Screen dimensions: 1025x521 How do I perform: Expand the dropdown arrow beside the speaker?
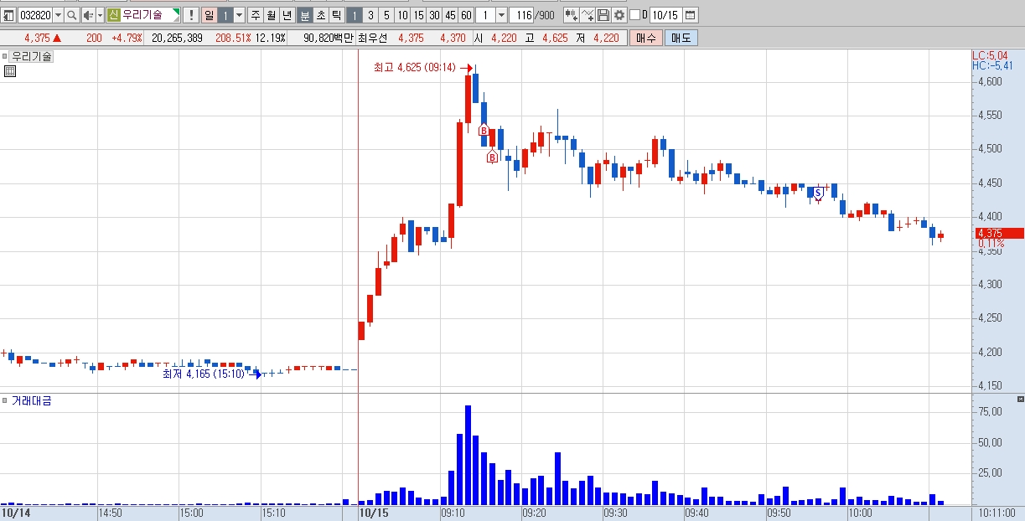[x=100, y=15]
